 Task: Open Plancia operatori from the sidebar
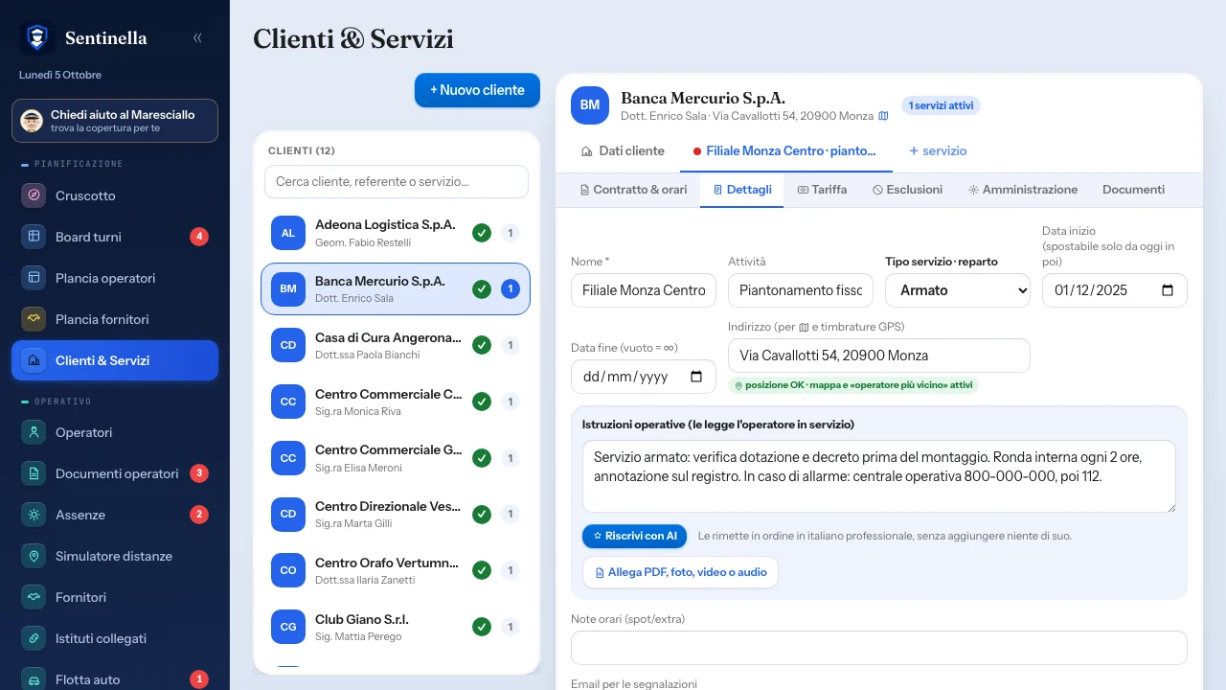115,278
